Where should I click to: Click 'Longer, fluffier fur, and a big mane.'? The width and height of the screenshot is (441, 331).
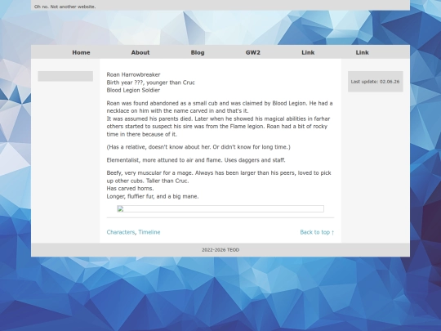click(x=153, y=196)
